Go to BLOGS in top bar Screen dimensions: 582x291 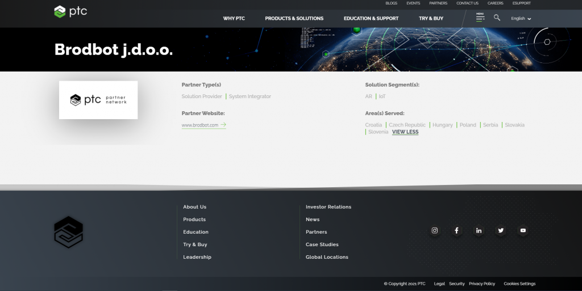(391, 3)
